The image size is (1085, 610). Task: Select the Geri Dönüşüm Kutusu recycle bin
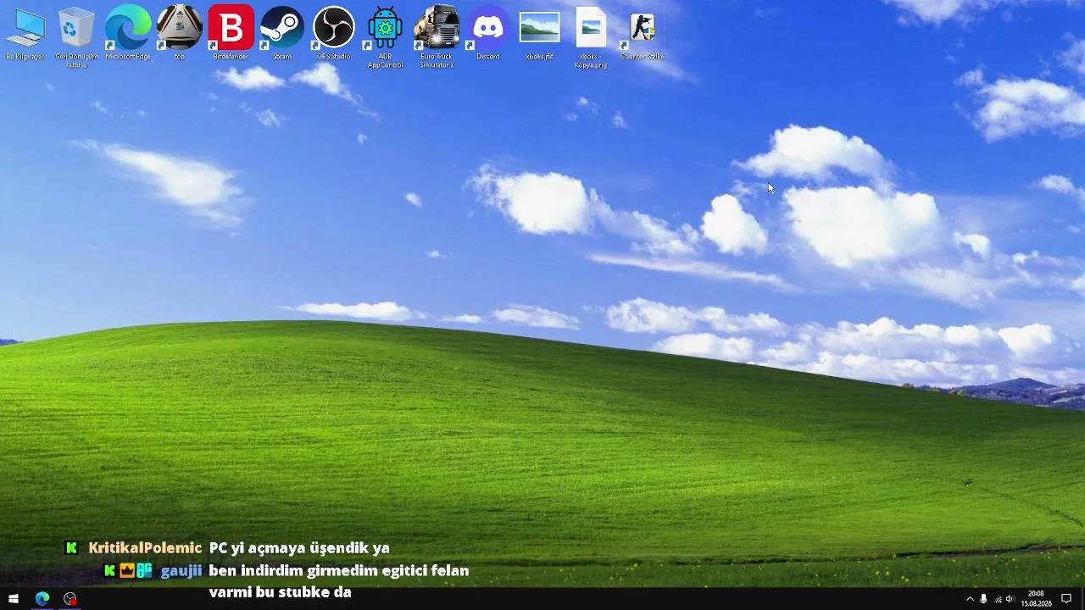(76, 37)
